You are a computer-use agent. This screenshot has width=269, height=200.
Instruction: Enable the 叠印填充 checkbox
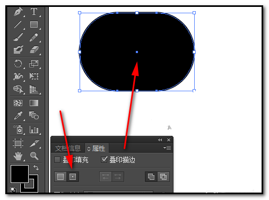click(x=57, y=160)
